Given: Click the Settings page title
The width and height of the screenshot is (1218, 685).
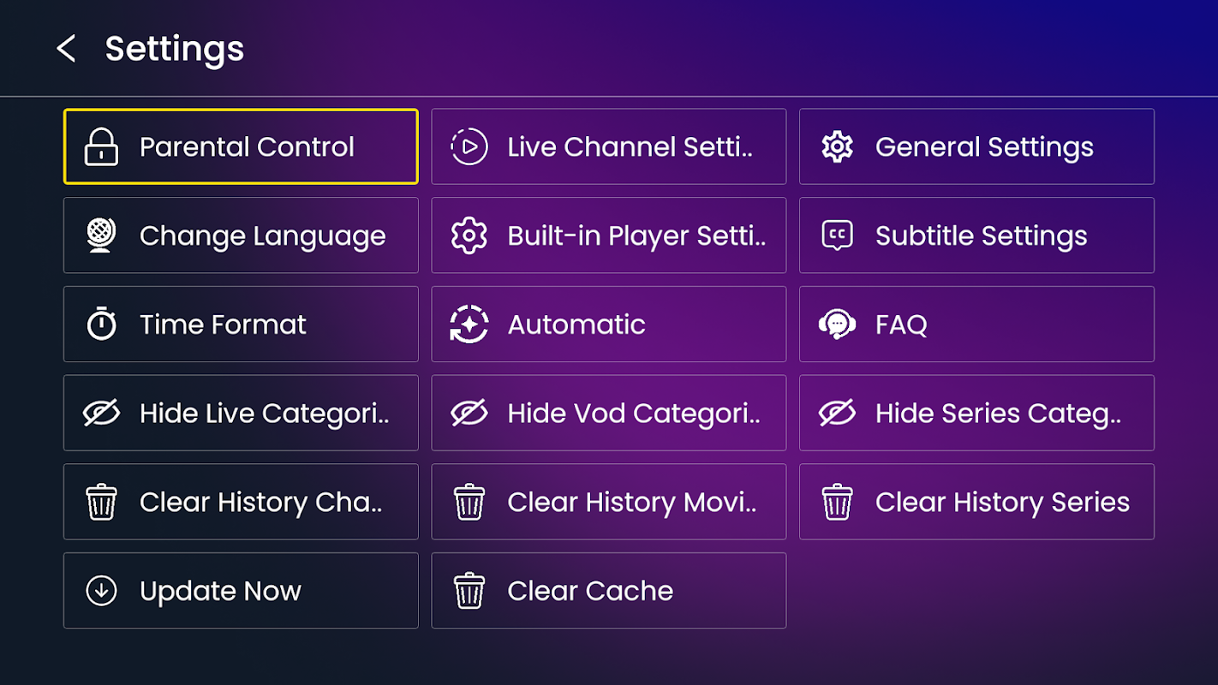Looking at the screenshot, I should (x=175, y=49).
